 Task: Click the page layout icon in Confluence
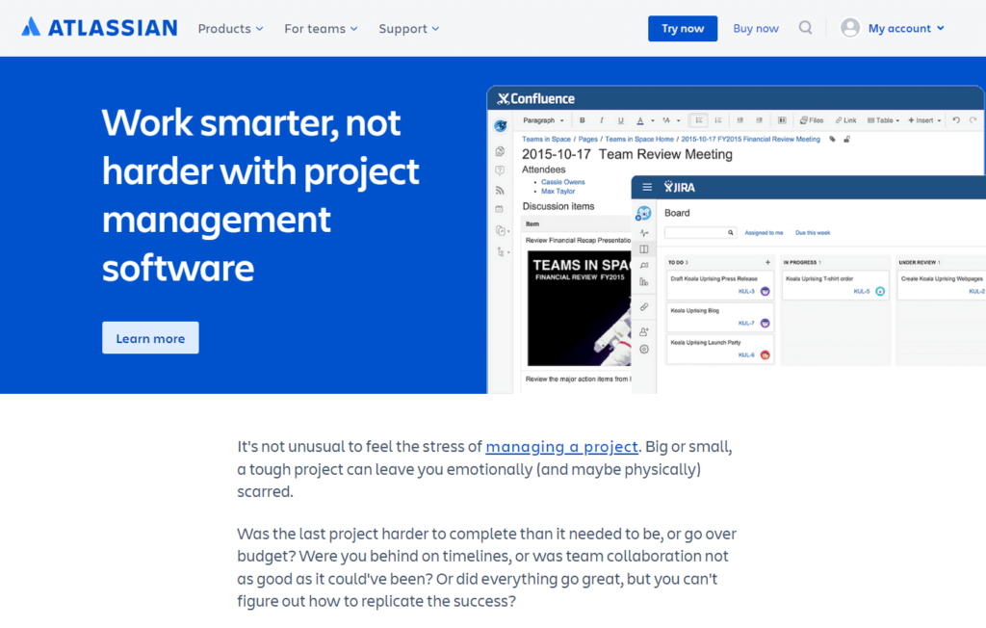[x=782, y=120]
